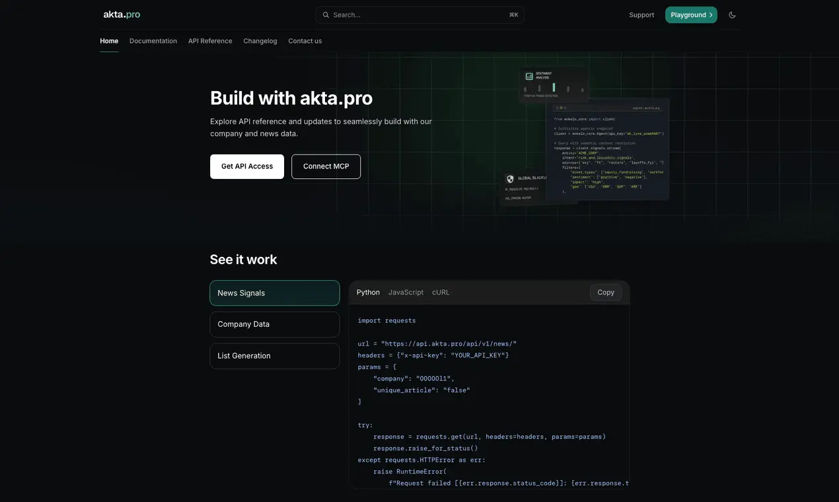The width and height of the screenshot is (839, 502).
Task: Click the search magnifier icon
Action: tap(326, 15)
